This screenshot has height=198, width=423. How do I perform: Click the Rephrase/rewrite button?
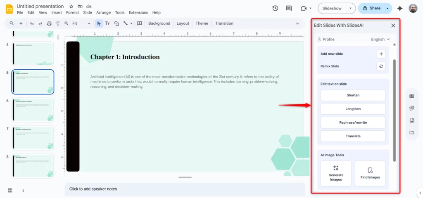click(x=353, y=123)
